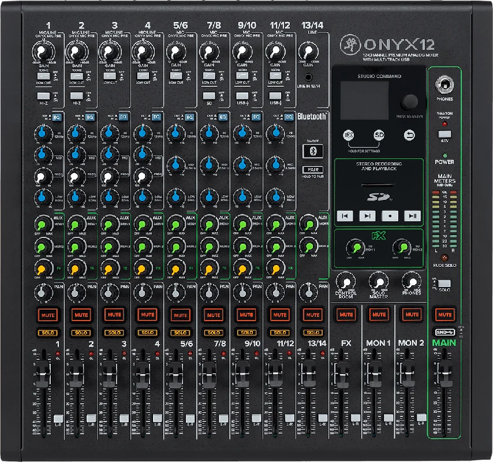Mute channel 13/14

pyautogui.click(x=313, y=315)
